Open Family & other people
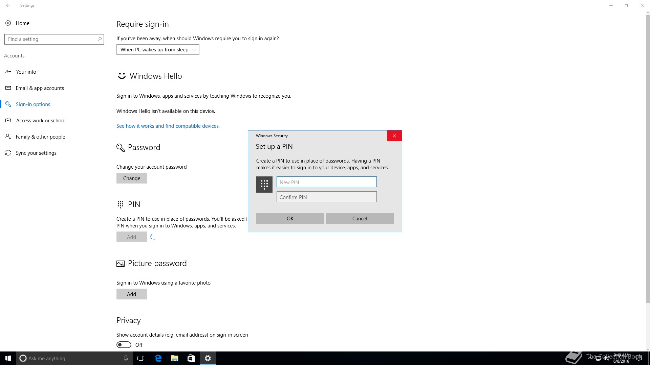The height and width of the screenshot is (365, 650). coord(40,137)
